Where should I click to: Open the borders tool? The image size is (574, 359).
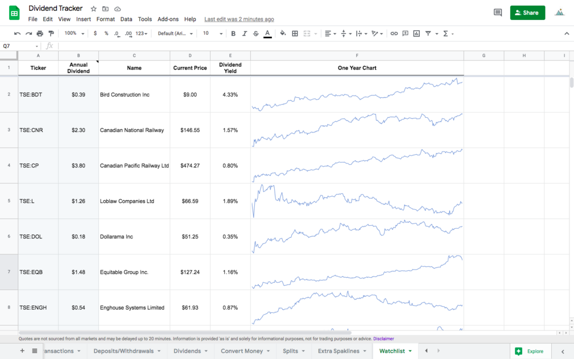pyautogui.click(x=295, y=34)
